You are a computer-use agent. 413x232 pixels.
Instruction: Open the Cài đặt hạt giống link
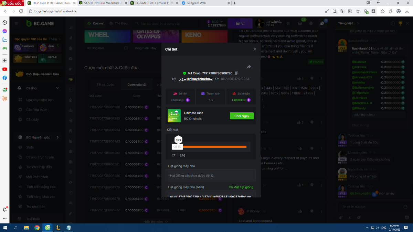(241, 187)
